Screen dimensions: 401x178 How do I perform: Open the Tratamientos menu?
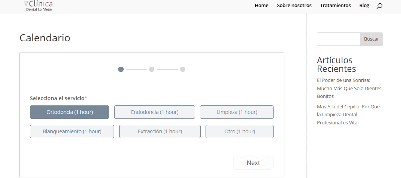click(335, 6)
